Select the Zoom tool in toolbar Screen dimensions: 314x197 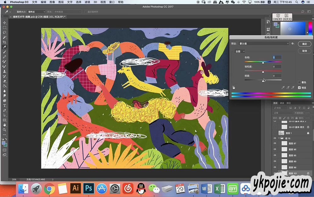tap(4, 130)
